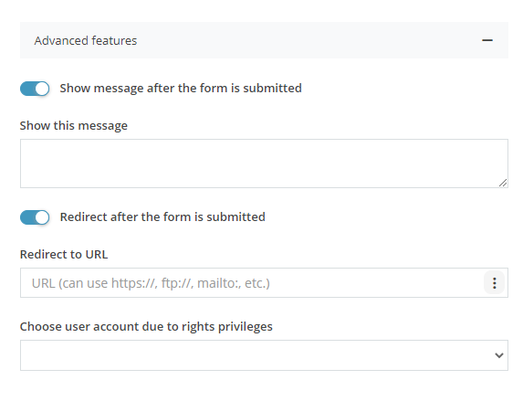Click 'Choose user account due to rights privileges' label
Screen dimensions: 523x401
tap(146, 326)
